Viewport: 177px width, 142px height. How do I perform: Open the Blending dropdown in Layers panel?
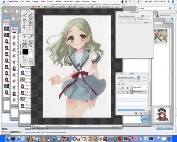click(x=128, y=77)
